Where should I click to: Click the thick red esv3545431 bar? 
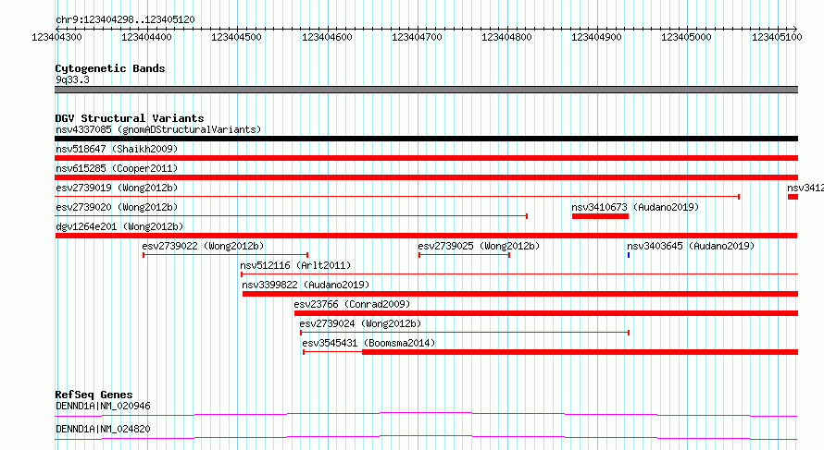pyautogui.click(x=581, y=352)
